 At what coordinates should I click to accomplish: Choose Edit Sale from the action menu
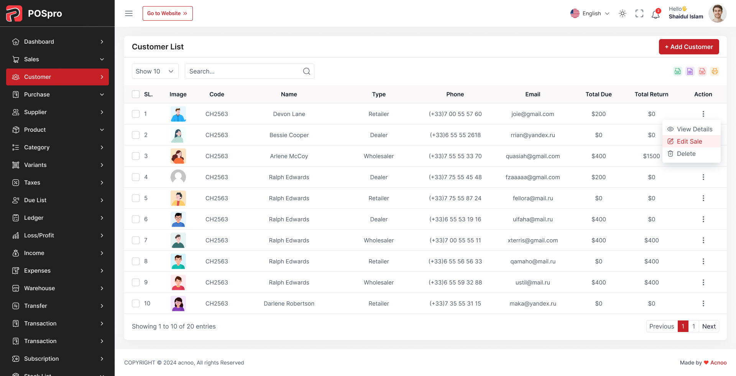(692, 141)
